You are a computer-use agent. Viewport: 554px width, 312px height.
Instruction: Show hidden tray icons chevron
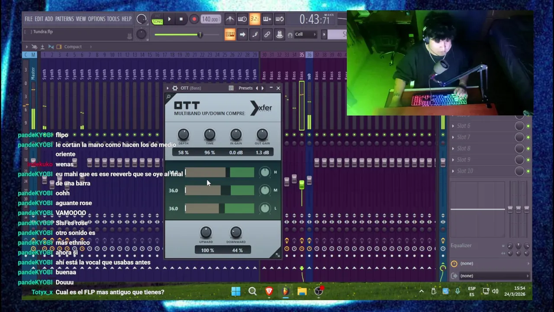point(421,292)
